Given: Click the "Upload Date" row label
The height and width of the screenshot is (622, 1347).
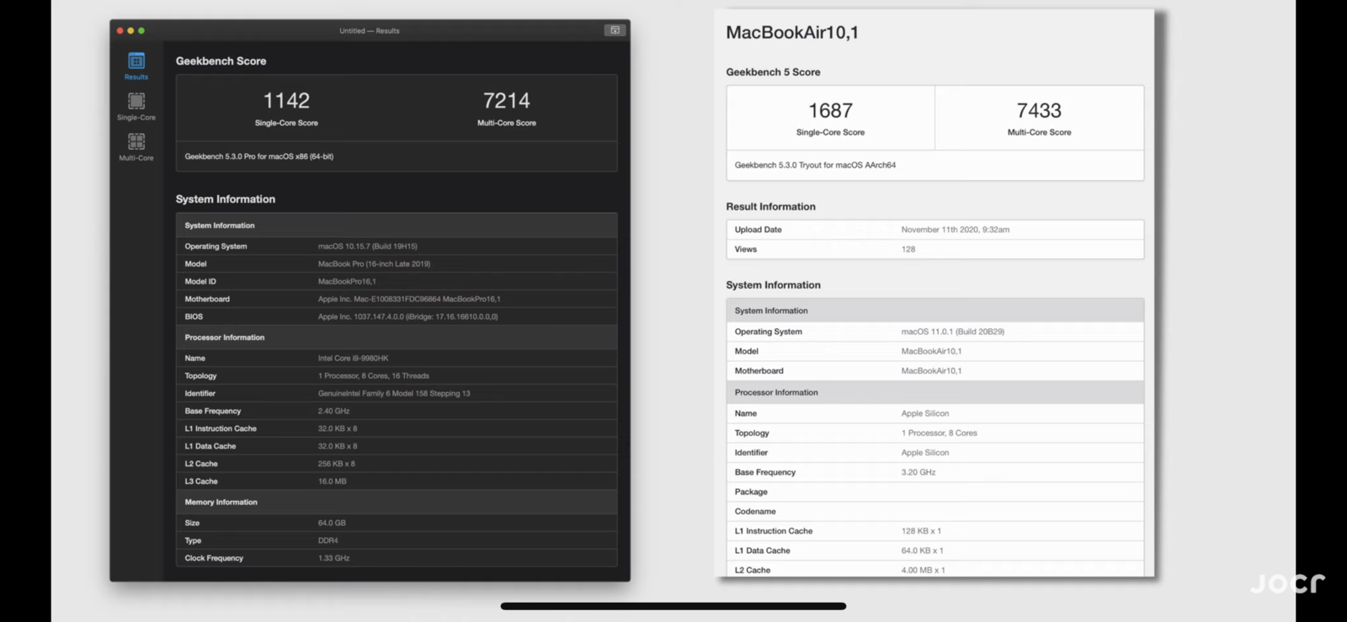Looking at the screenshot, I should coord(758,230).
